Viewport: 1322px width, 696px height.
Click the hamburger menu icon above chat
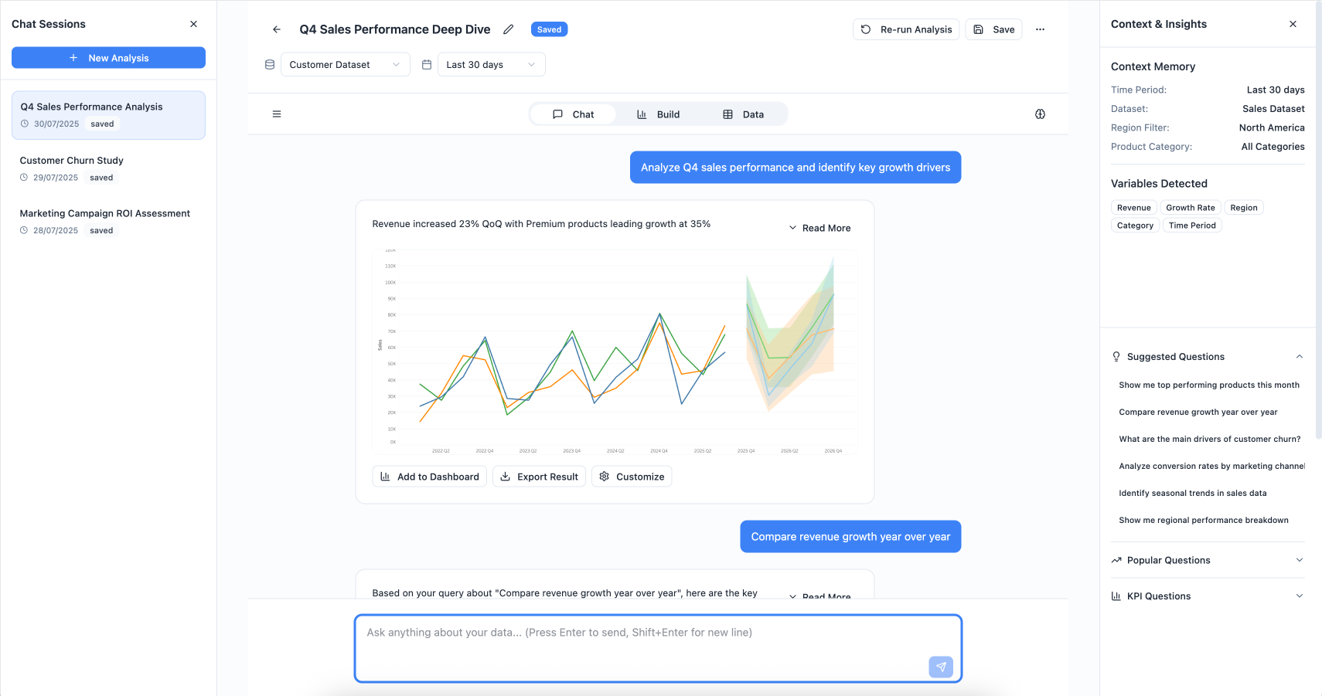pyautogui.click(x=277, y=114)
